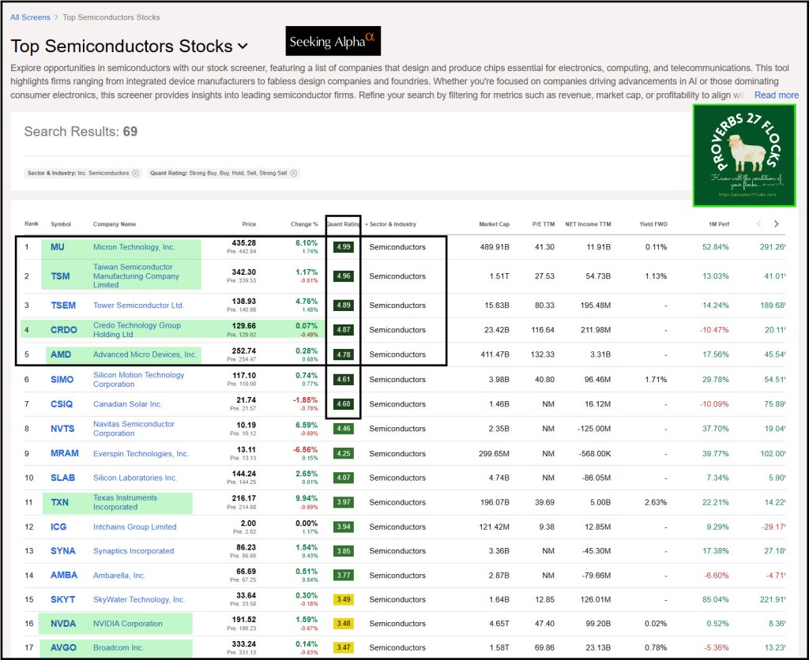The image size is (809, 660).
Task: Click the Proverbs 27 Flocks sheep logo
Action: pyautogui.click(x=743, y=156)
